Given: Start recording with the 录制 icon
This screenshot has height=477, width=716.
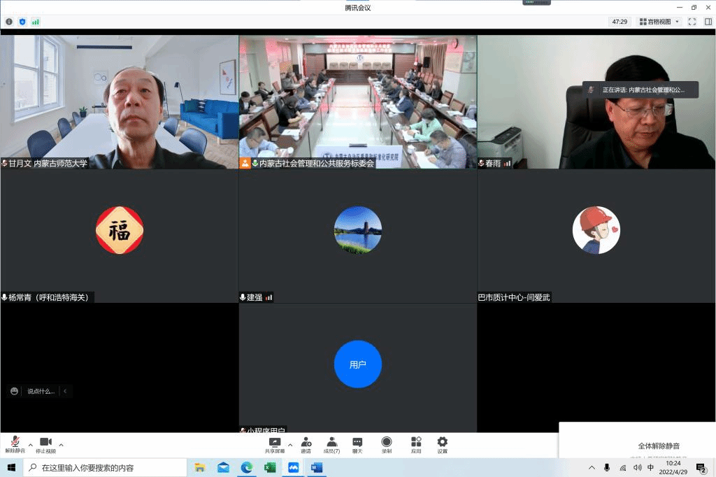Looking at the screenshot, I should pos(386,443).
